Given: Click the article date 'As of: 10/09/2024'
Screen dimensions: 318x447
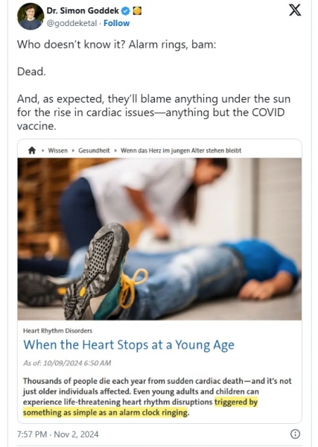Looking at the screenshot, I should pos(67,363).
